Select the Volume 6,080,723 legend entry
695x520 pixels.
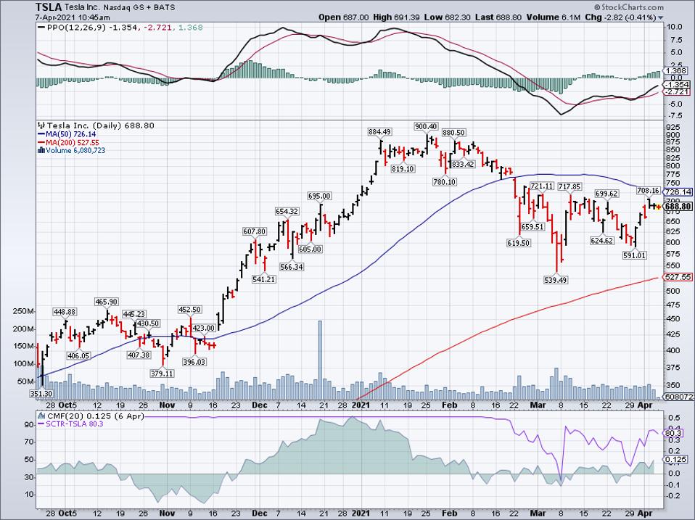coord(73,150)
